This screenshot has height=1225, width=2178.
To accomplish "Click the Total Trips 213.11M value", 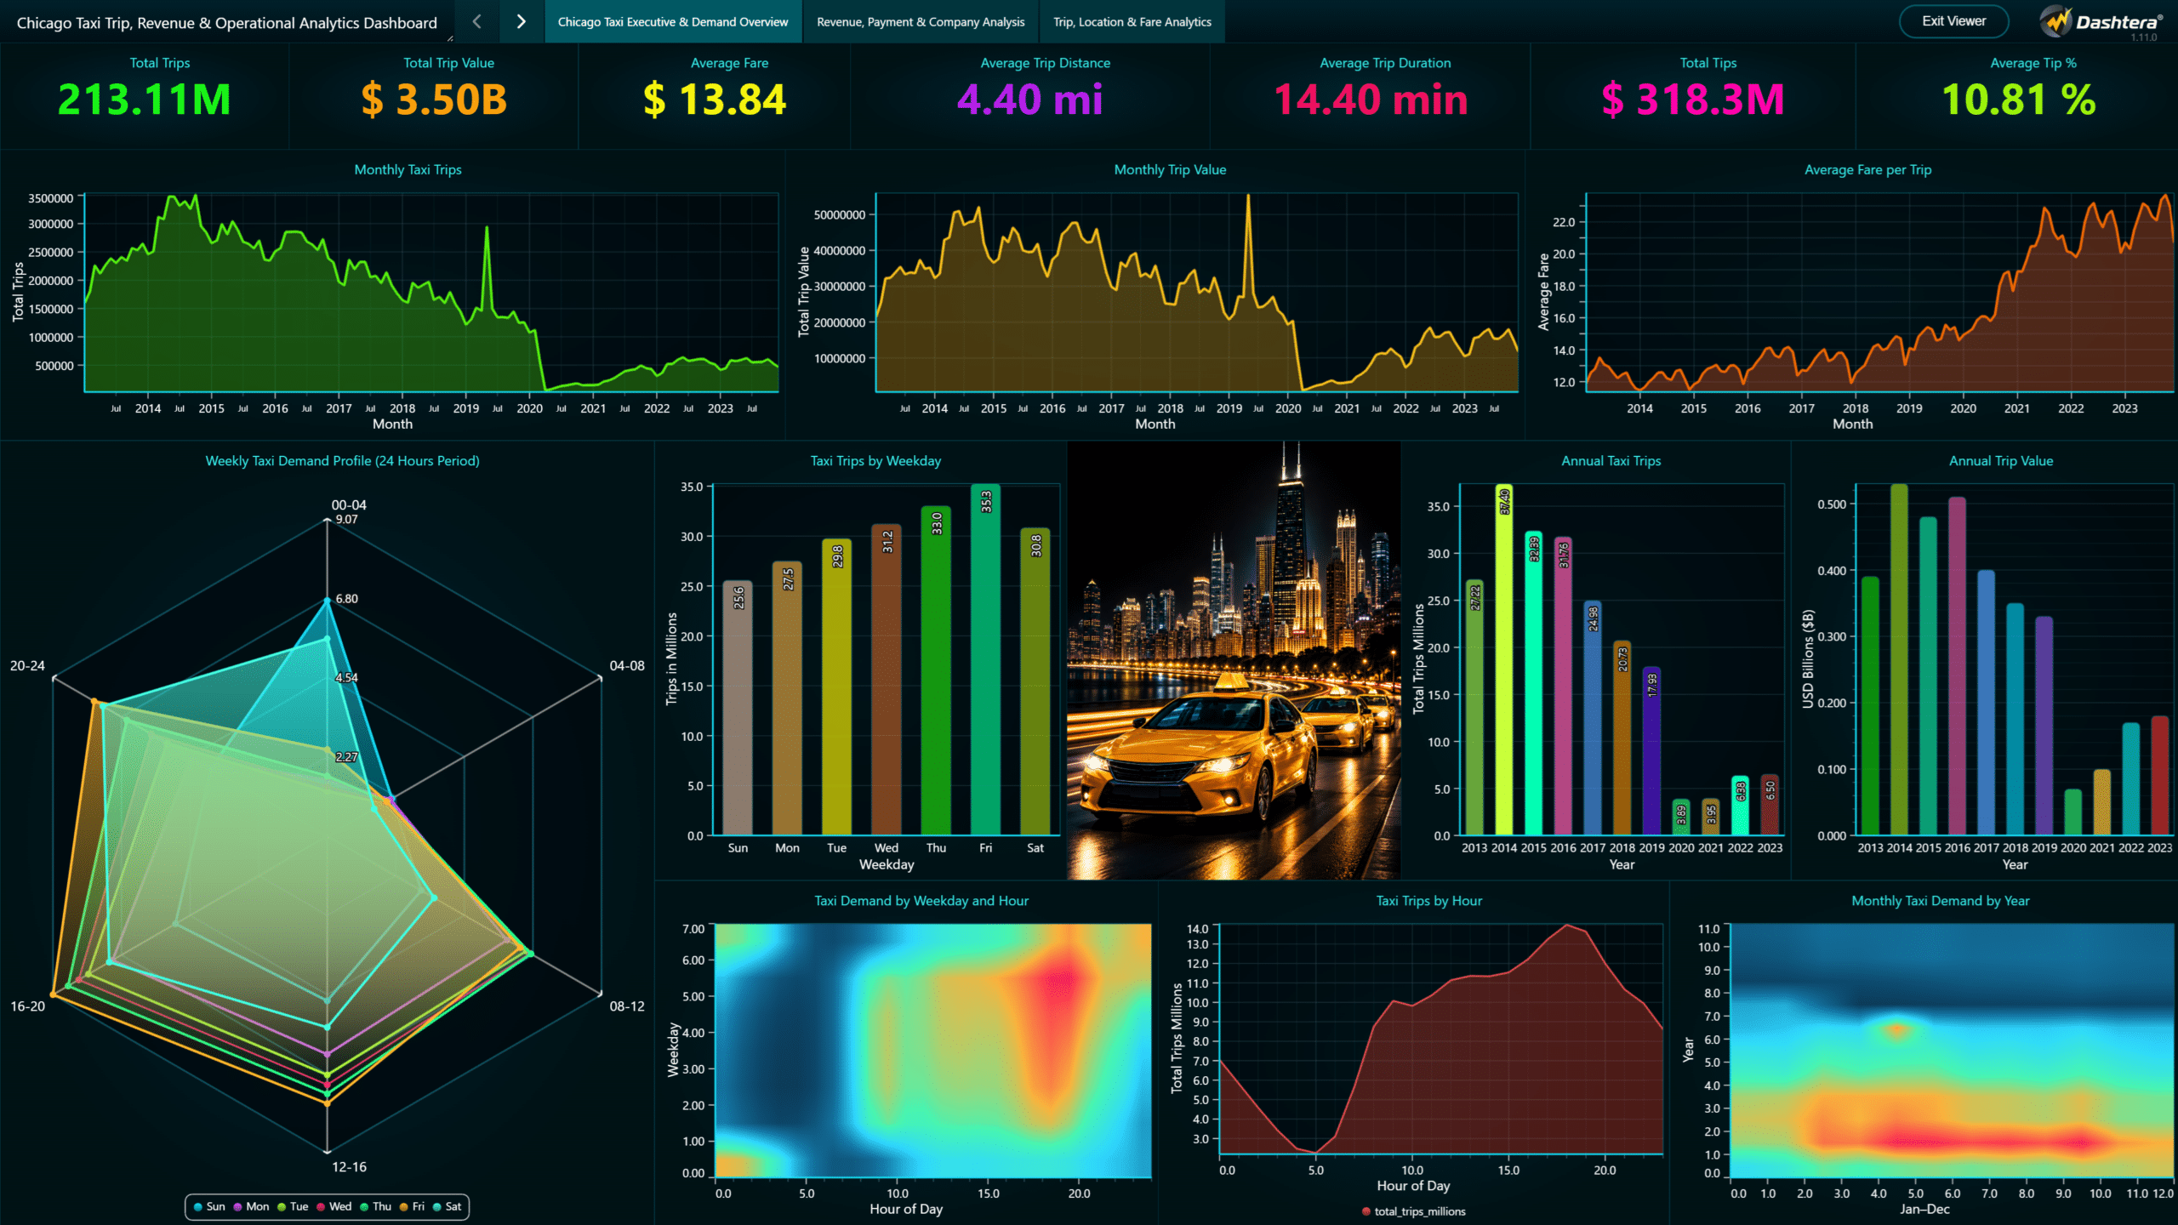I will click(144, 100).
